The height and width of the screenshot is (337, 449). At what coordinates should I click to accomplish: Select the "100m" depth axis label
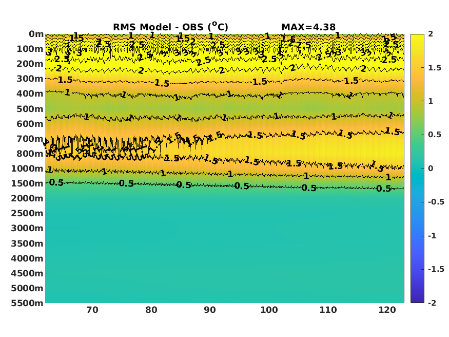(30, 49)
